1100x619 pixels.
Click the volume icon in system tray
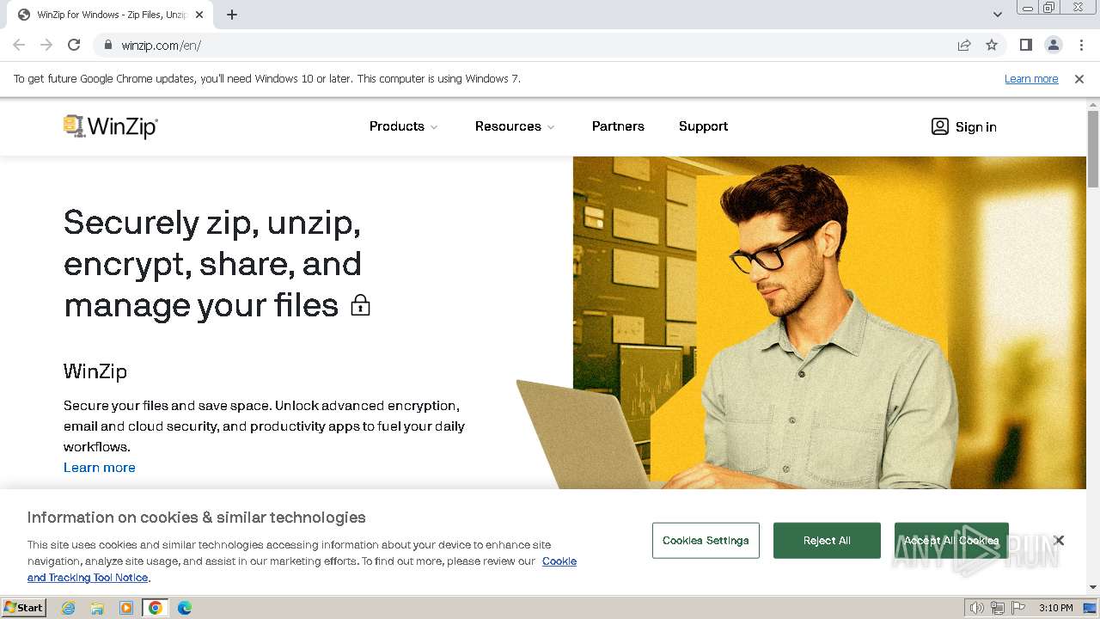click(977, 608)
